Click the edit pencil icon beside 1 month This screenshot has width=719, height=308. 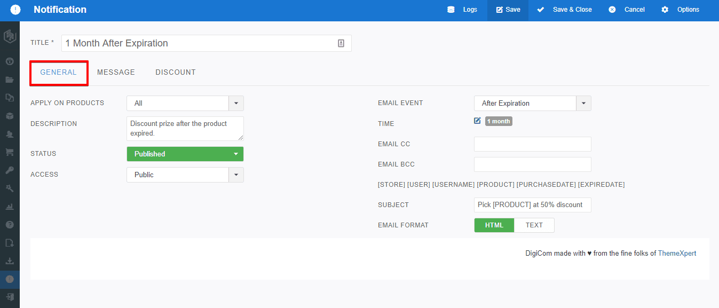[x=477, y=121]
